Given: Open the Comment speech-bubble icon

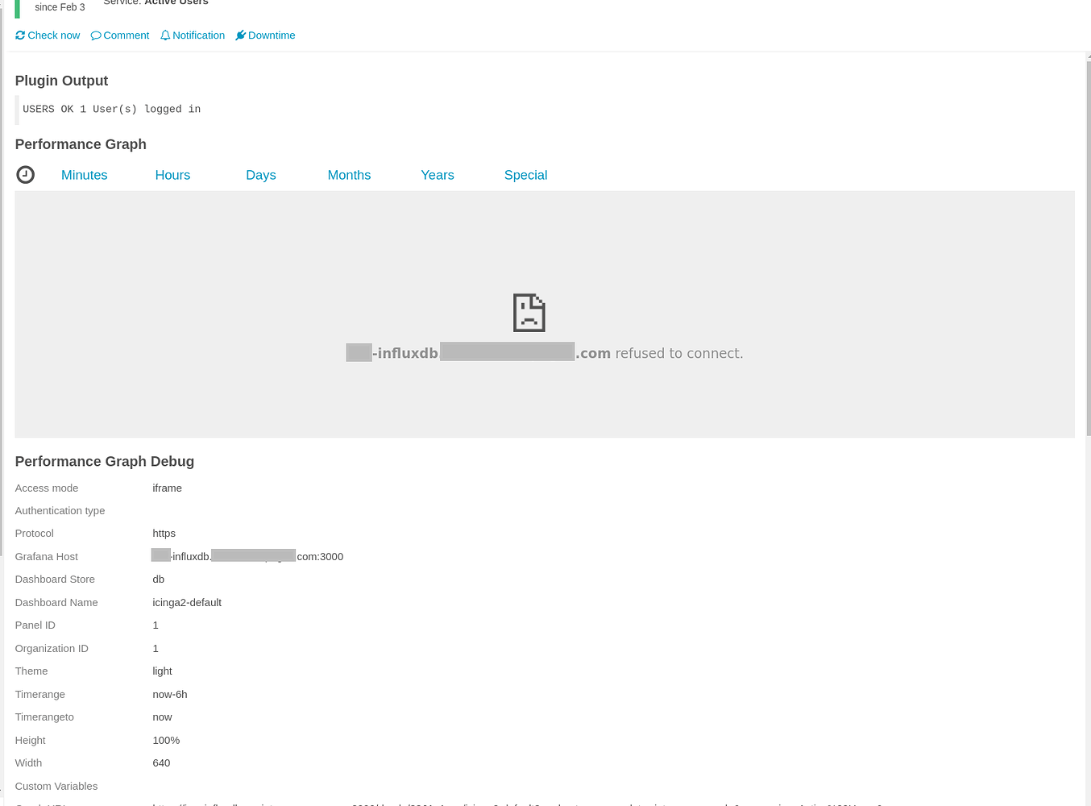Looking at the screenshot, I should (x=94, y=35).
